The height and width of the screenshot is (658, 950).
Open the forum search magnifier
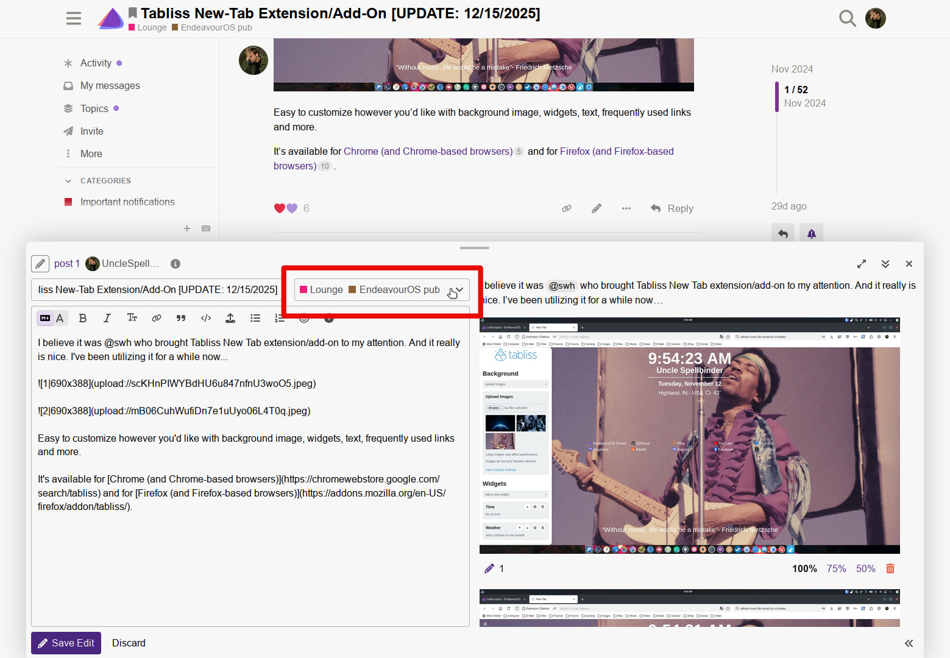pyautogui.click(x=847, y=18)
